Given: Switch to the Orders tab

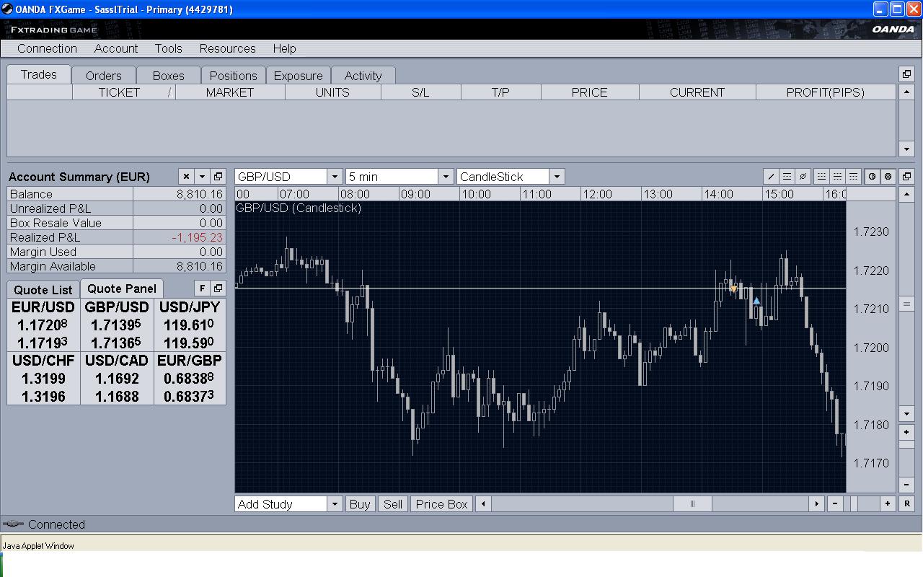Looking at the screenshot, I should click(x=104, y=76).
